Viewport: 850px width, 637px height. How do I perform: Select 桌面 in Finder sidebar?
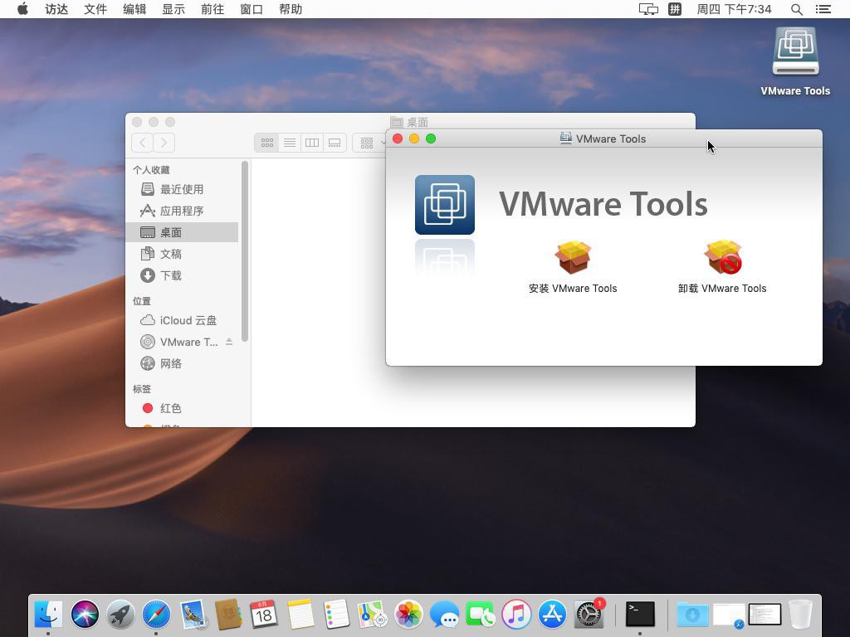tap(183, 232)
